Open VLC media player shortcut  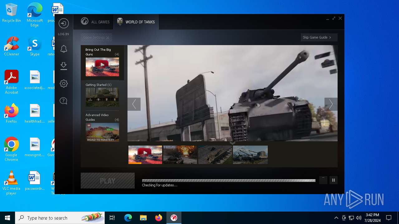coord(12,183)
